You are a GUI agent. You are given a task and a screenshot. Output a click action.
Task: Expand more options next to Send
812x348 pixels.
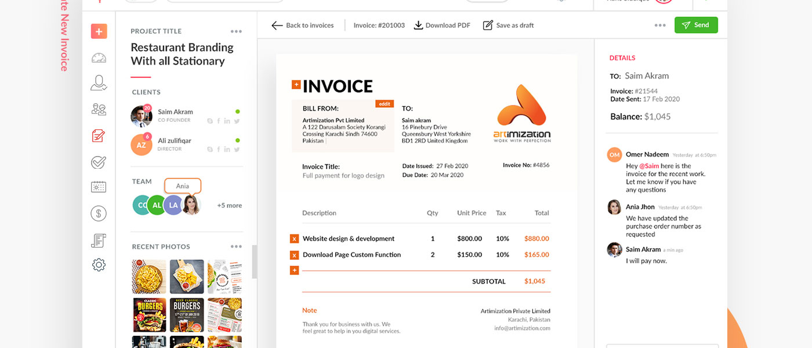click(x=660, y=26)
